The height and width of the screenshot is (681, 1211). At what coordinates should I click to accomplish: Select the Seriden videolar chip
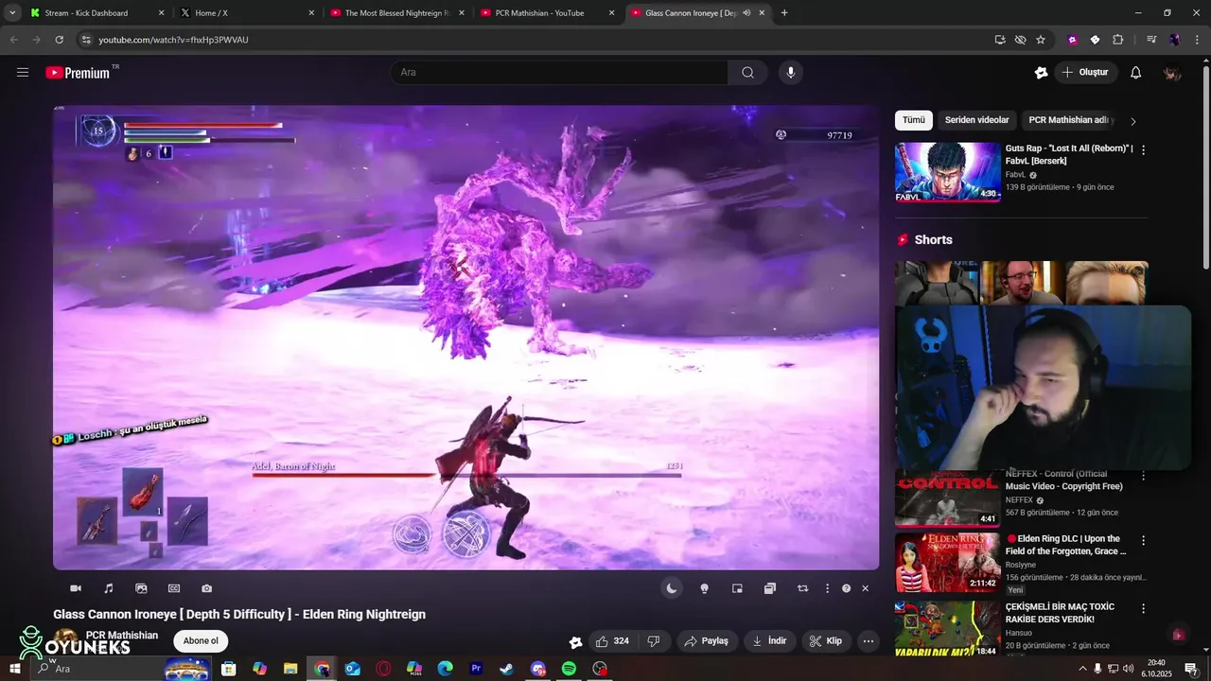coord(976,120)
